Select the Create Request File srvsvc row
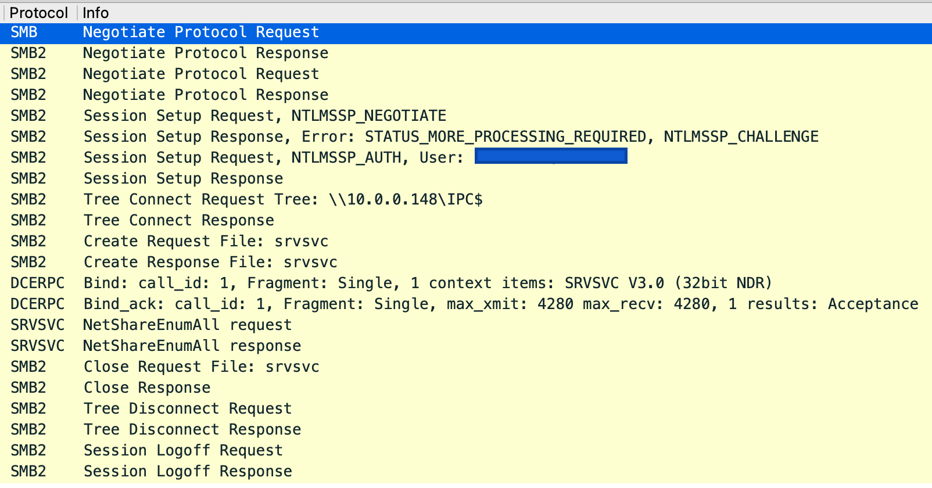 (x=206, y=242)
